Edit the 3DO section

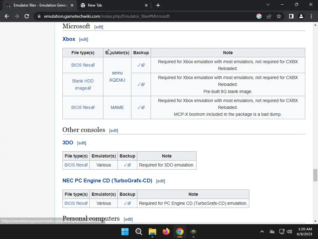tap(82, 143)
